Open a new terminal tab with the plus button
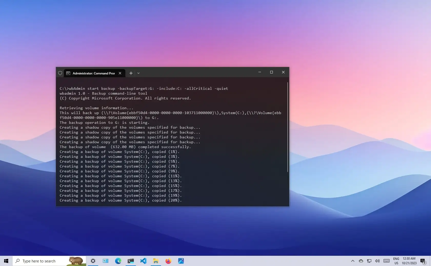Screen dimensions: 431x266 (131, 73)
